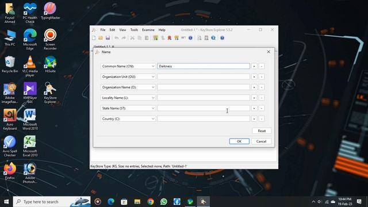Click the Import Trusted Certificate ribbon icon
Image resolution: width=368 pixels, height=207 pixels.
coord(170,38)
